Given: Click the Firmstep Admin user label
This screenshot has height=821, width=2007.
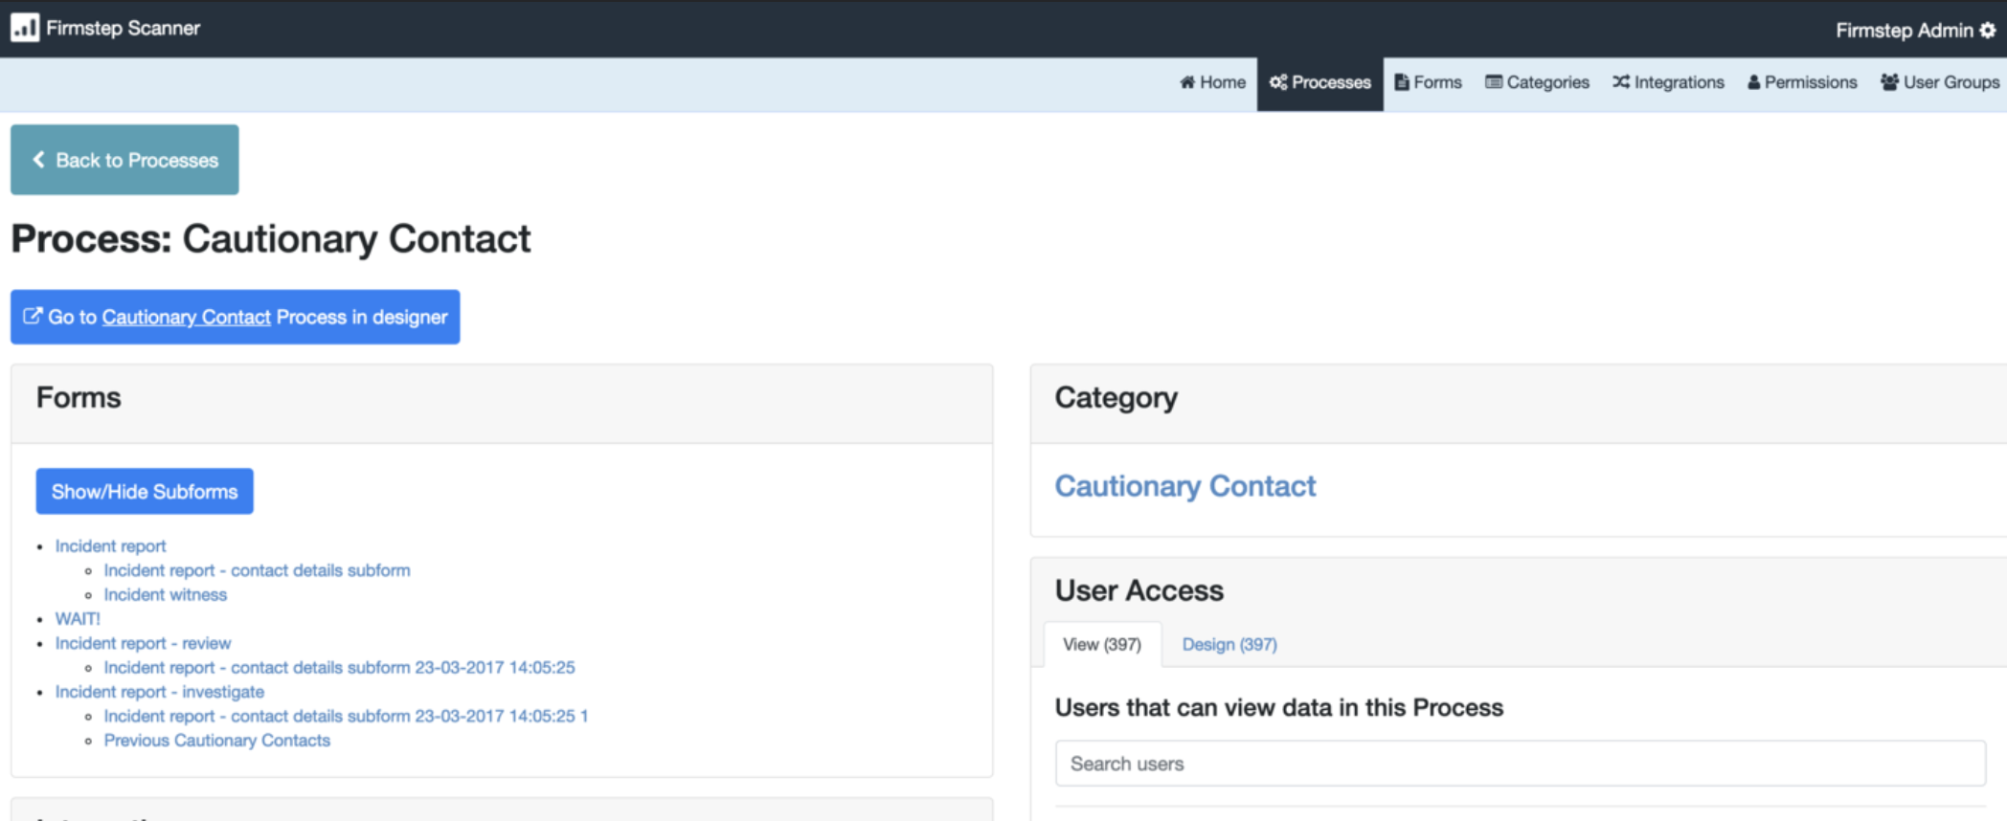Looking at the screenshot, I should (x=1904, y=30).
